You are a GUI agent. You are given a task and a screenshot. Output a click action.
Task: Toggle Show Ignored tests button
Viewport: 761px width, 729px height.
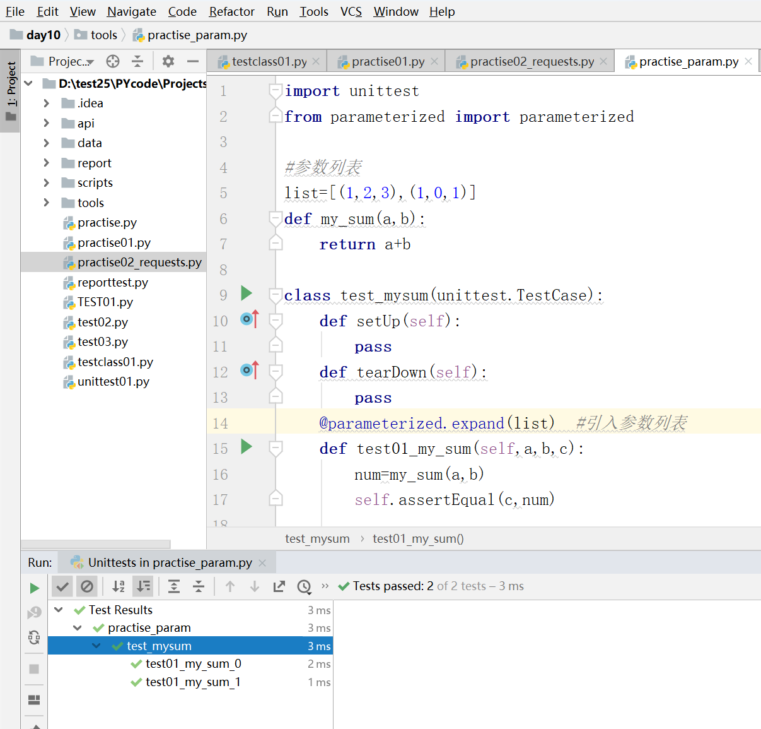point(87,586)
